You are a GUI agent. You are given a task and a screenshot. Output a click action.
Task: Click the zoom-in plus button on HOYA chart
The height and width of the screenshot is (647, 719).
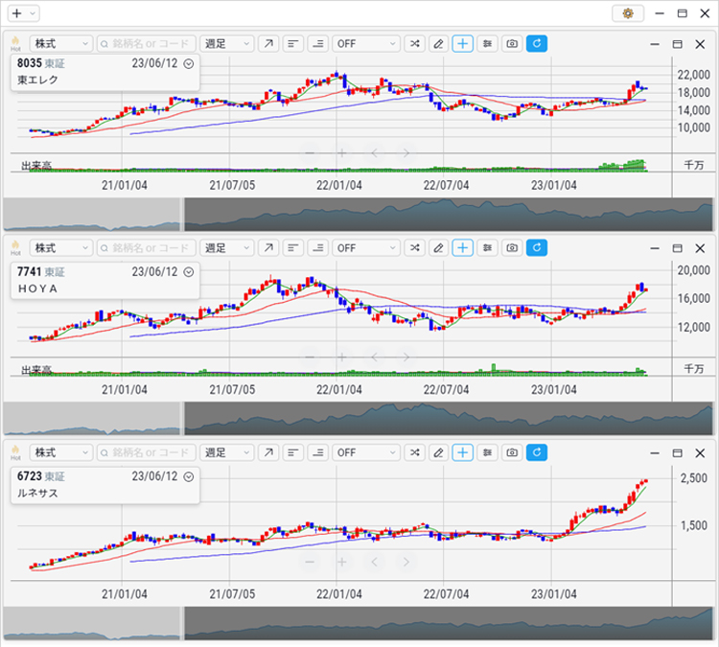point(341,357)
